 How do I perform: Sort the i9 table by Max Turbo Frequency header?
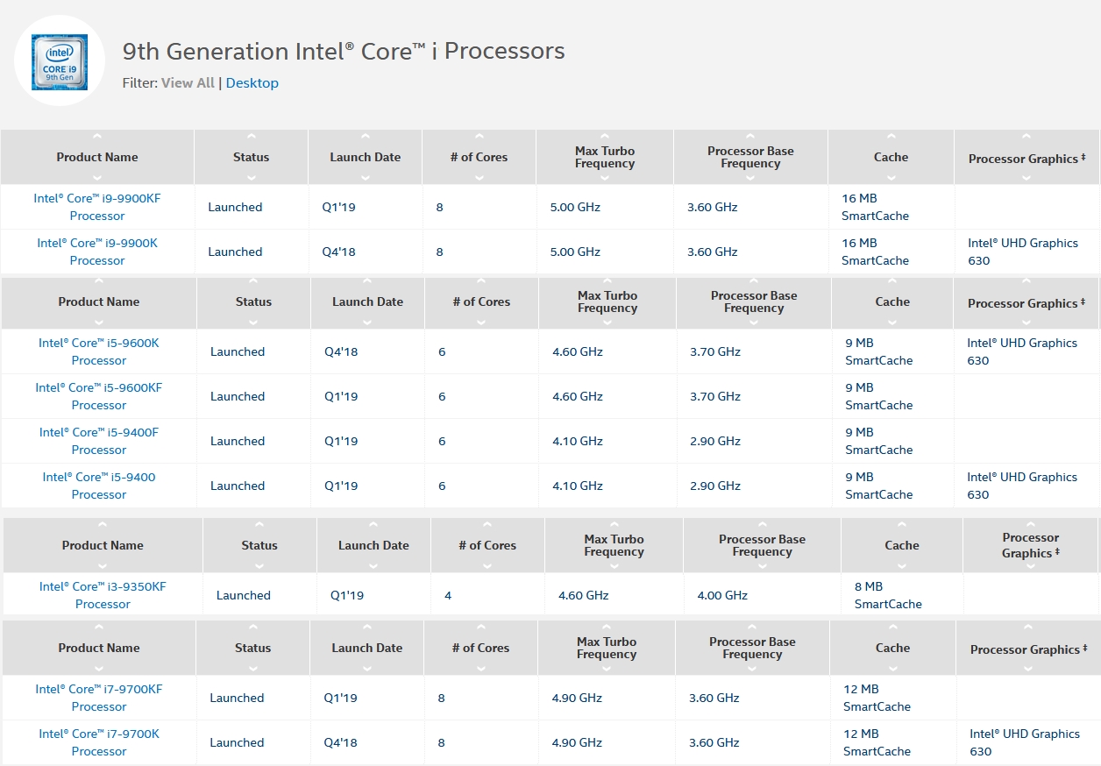[605, 157]
